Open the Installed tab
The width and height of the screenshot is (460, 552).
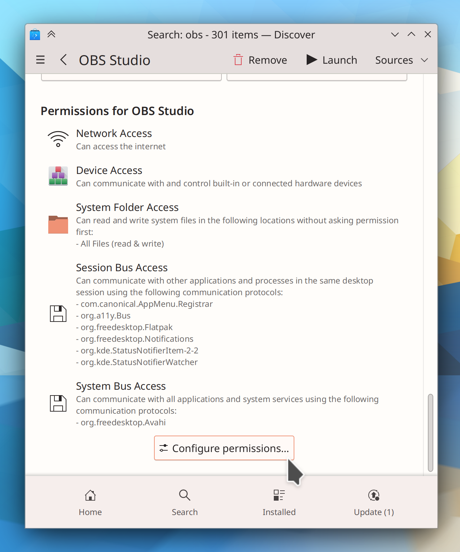pos(279,502)
